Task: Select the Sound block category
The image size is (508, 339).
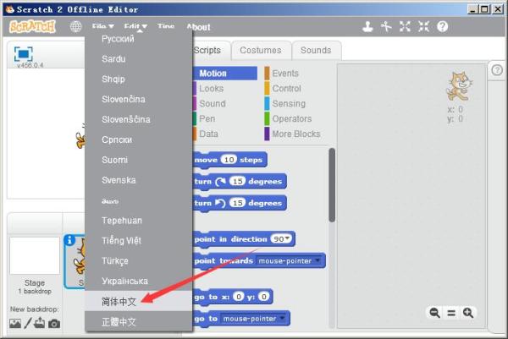Action: [213, 104]
